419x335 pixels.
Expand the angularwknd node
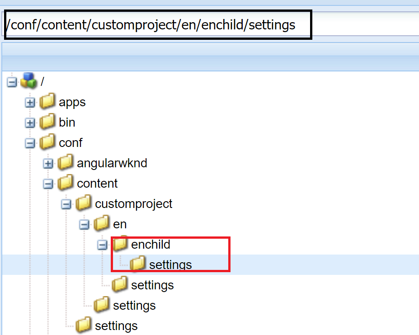pos(48,164)
